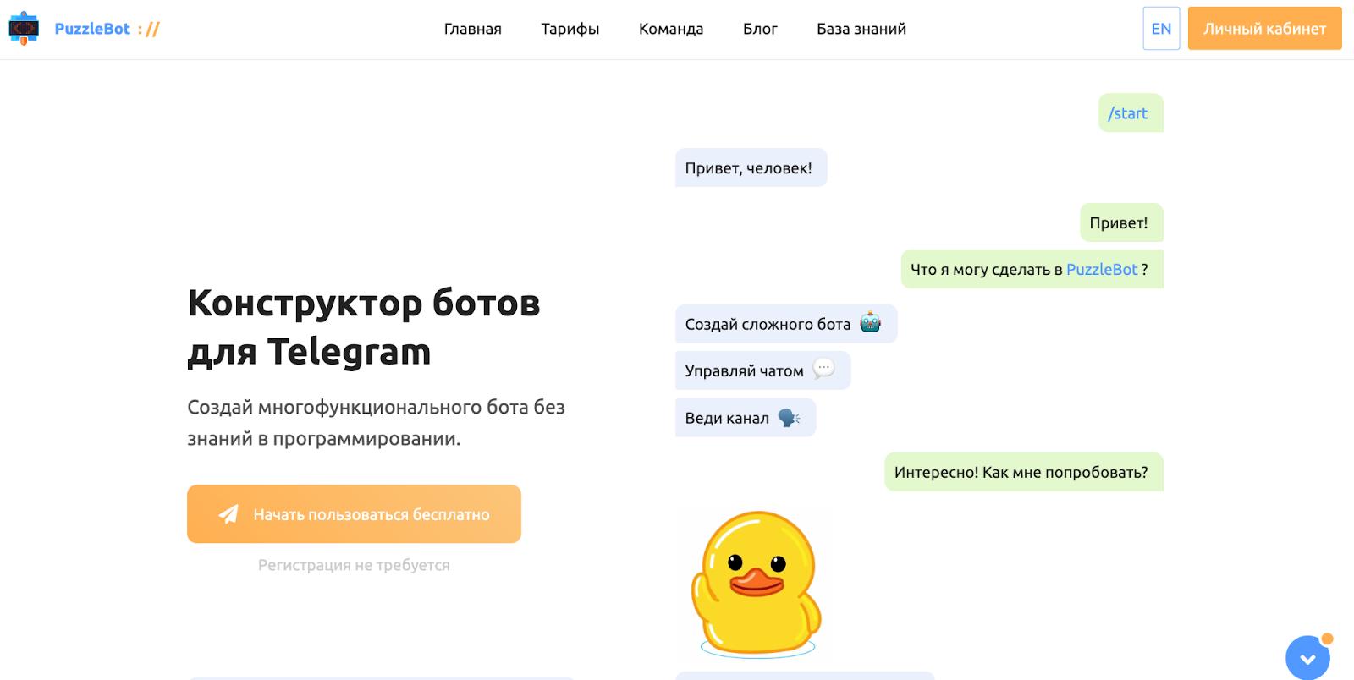Select the Интересно! Как мне попробовать? message
The height and width of the screenshot is (680, 1354).
coord(1021,472)
